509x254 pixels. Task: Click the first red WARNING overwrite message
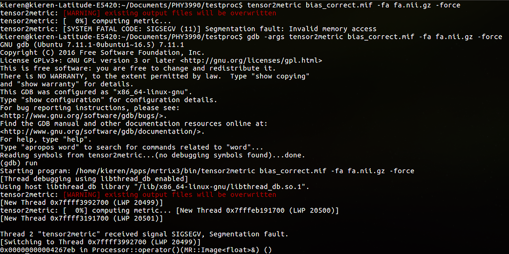pyautogui.click(x=170, y=13)
